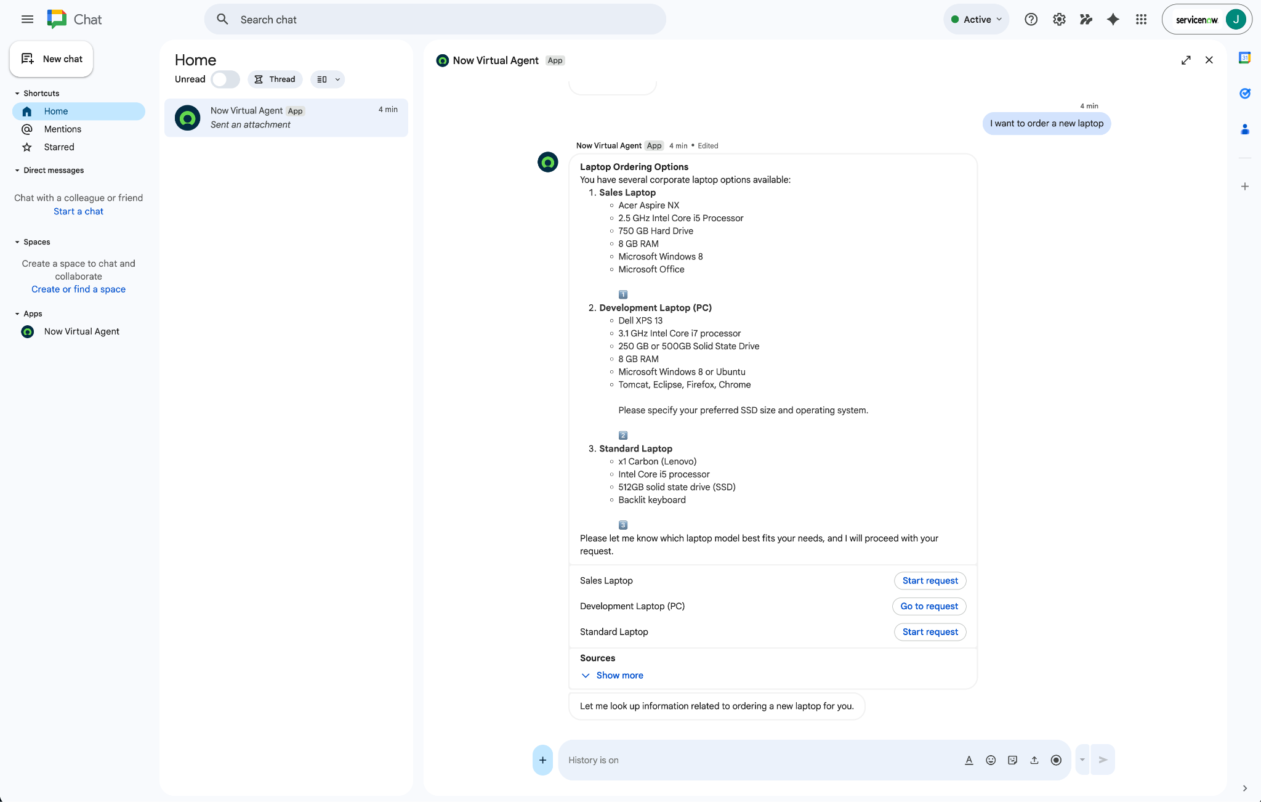Click the Start a chat link

[x=78, y=211]
